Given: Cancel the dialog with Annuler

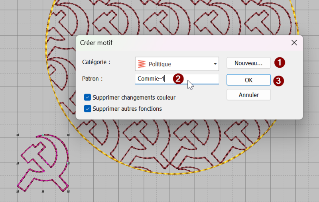Looking at the screenshot, I should pyautogui.click(x=248, y=95).
